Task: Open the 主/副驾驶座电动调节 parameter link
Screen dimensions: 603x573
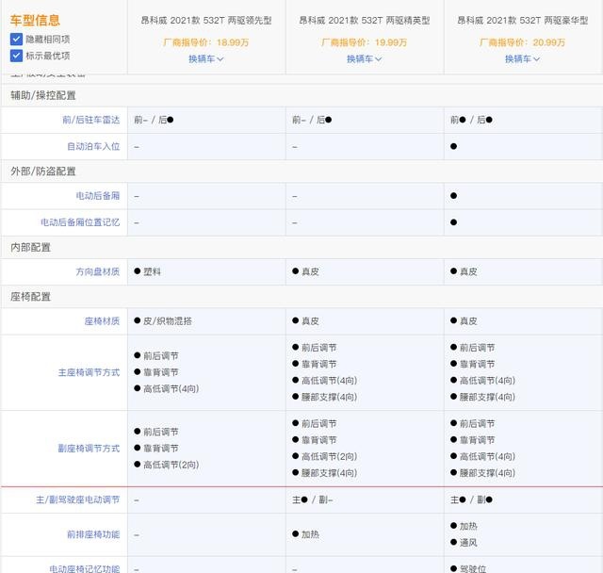Action: pyautogui.click(x=77, y=499)
